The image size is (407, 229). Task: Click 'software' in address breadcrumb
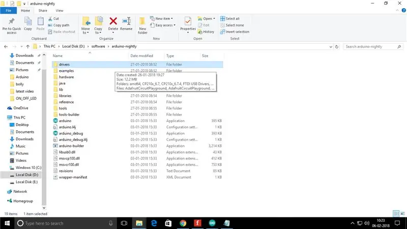[98, 46]
